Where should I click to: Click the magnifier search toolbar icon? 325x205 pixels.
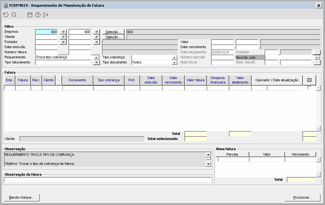click(x=14, y=15)
